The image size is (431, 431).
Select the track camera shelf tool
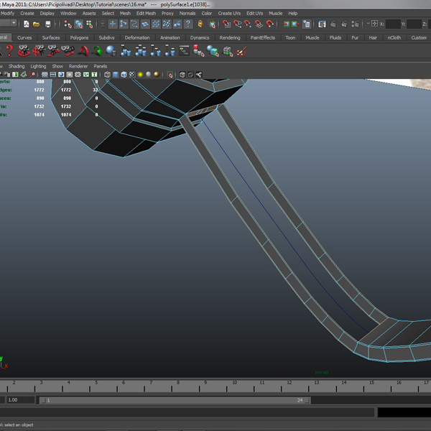point(39,51)
